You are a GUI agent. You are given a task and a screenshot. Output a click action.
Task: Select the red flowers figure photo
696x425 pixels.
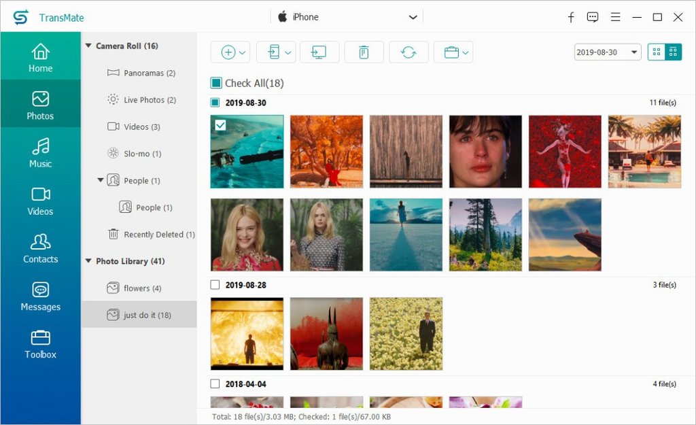(565, 152)
